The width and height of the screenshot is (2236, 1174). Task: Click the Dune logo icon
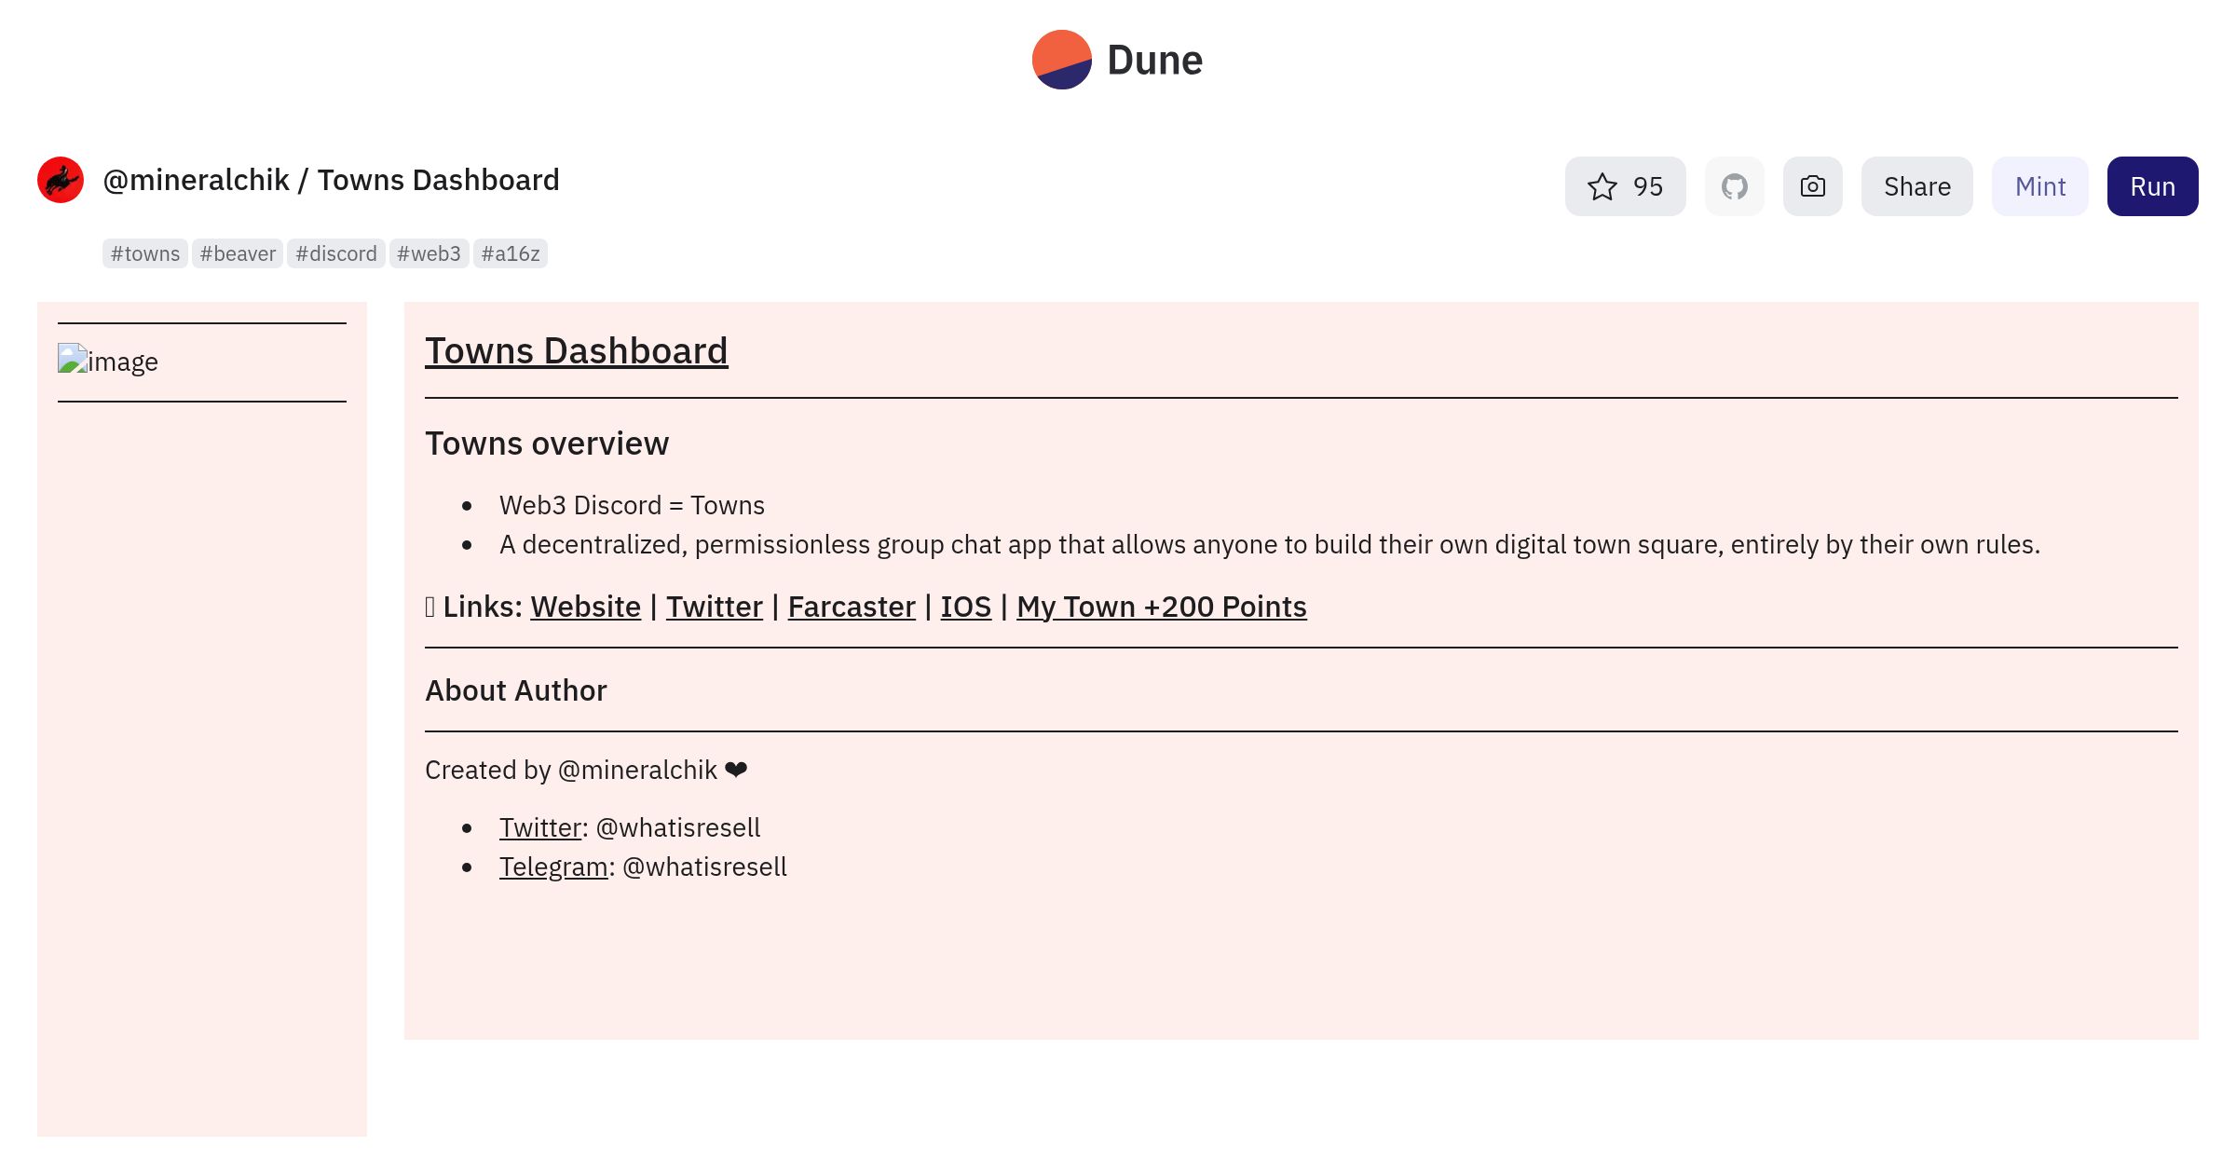click(x=1061, y=60)
